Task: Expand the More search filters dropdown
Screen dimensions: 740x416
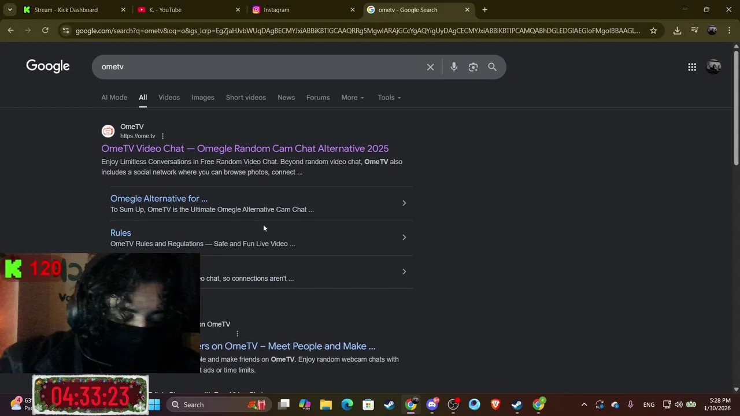Action: point(353,98)
